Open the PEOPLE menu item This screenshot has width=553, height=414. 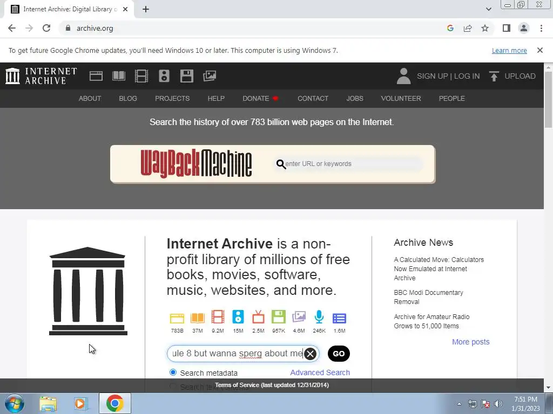(x=452, y=99)
